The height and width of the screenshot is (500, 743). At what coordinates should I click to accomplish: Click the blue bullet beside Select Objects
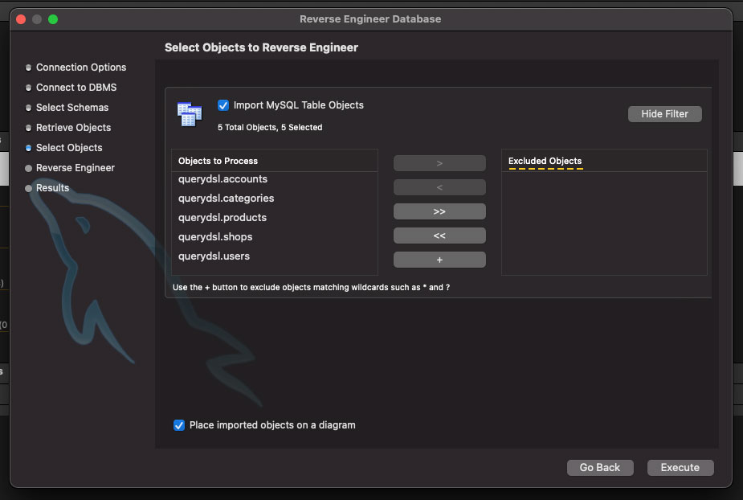(28, 148)
